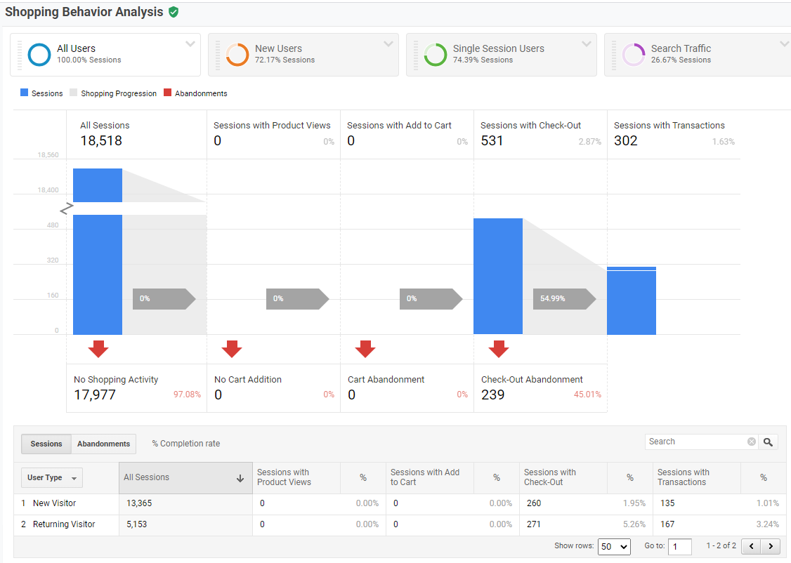Expand the Search Traffic segment dropdown
The width and height of the screenshot is (791, 563).
click(785, 42)
